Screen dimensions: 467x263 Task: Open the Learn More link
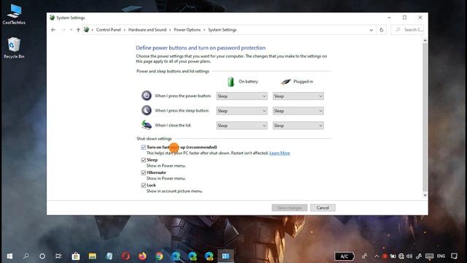[x=279, y=153]
